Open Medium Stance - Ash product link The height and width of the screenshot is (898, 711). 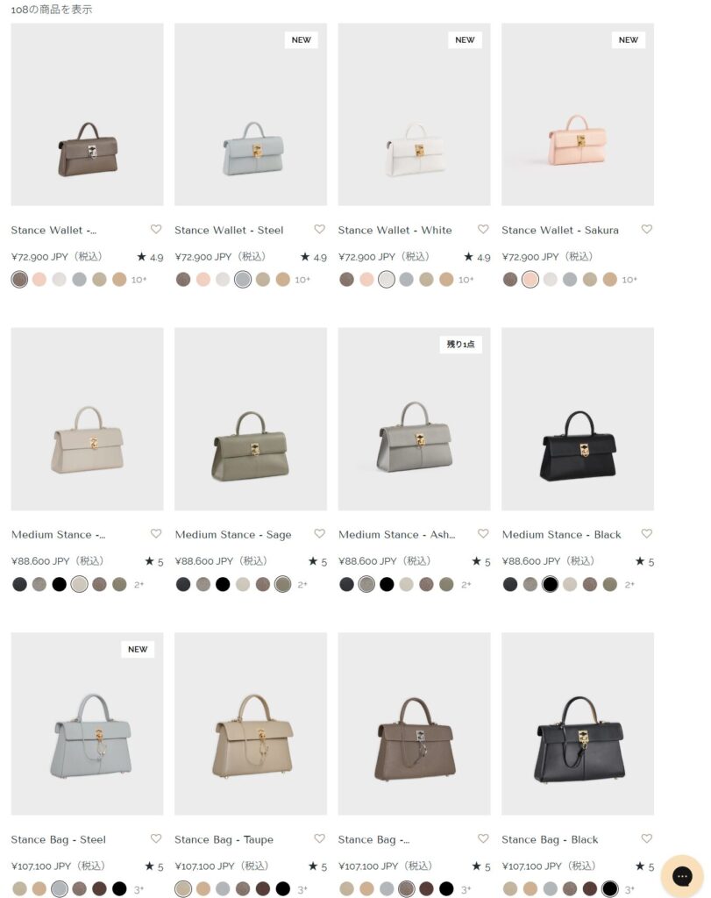click(x=396, y=534)
